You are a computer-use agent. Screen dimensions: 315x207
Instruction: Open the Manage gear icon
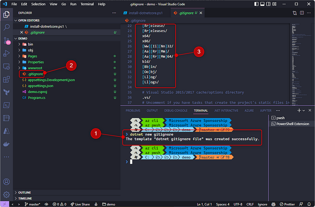(x=6, y=194)
